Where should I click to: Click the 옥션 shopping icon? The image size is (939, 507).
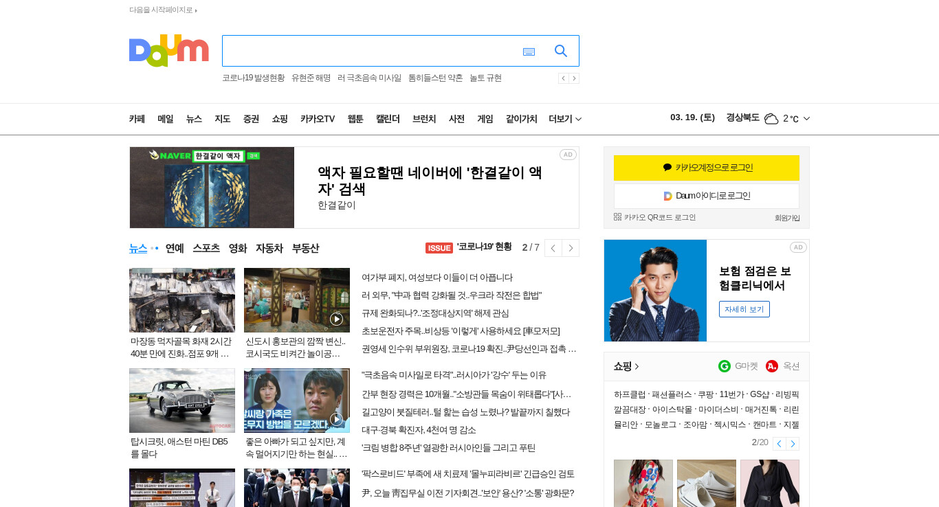tap(772, 366)
